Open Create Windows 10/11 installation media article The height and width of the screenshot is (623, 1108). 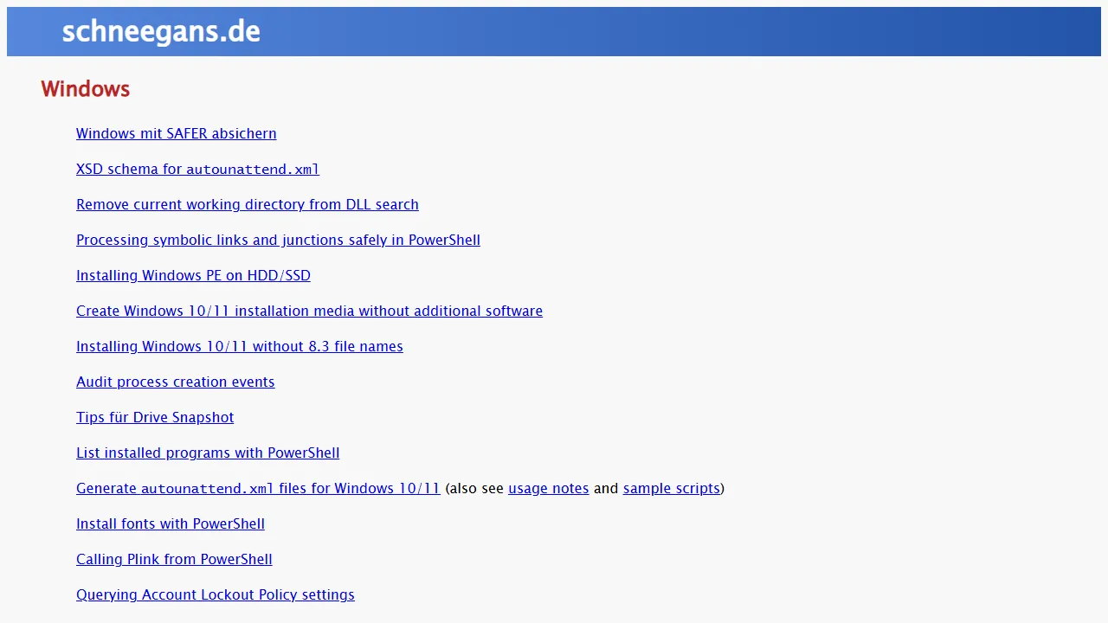pyautogui.click(x=309, y=311)
